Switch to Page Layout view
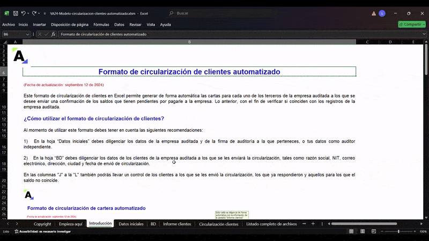This screenshot has width=429, height=241. pyautogui.click(x=361, y=231)
